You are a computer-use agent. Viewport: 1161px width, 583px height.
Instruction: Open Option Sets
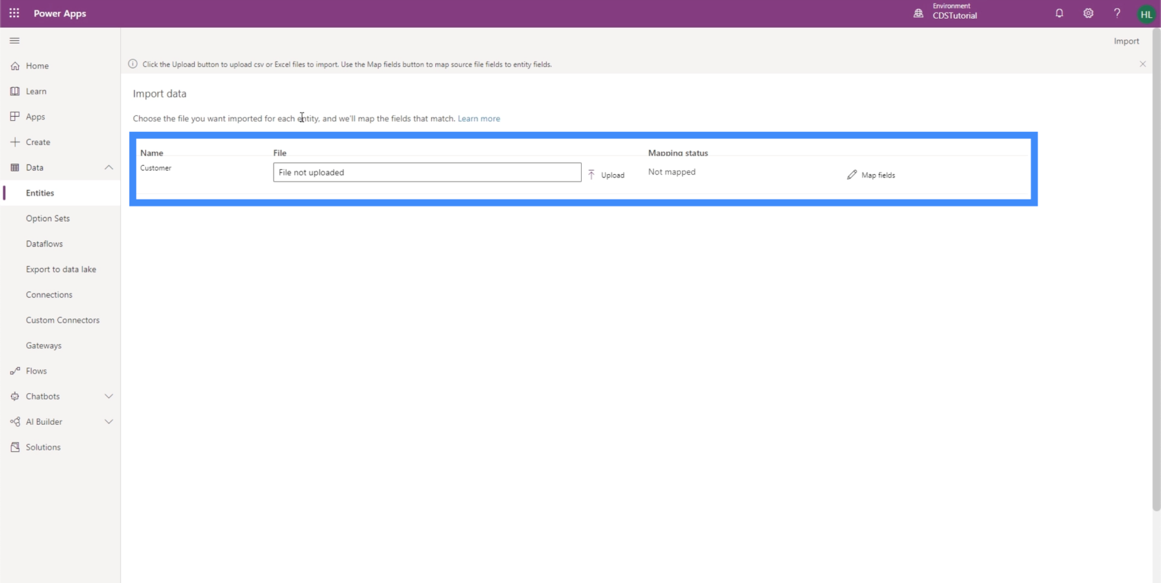pos(48,218)
